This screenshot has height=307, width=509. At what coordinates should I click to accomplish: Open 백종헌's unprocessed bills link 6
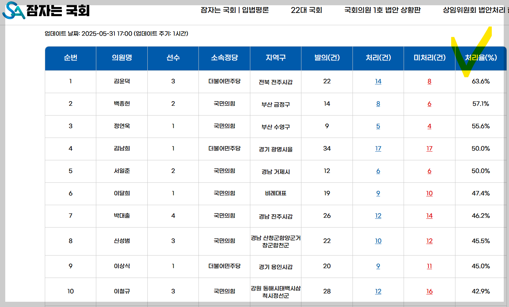click(430, 104)
